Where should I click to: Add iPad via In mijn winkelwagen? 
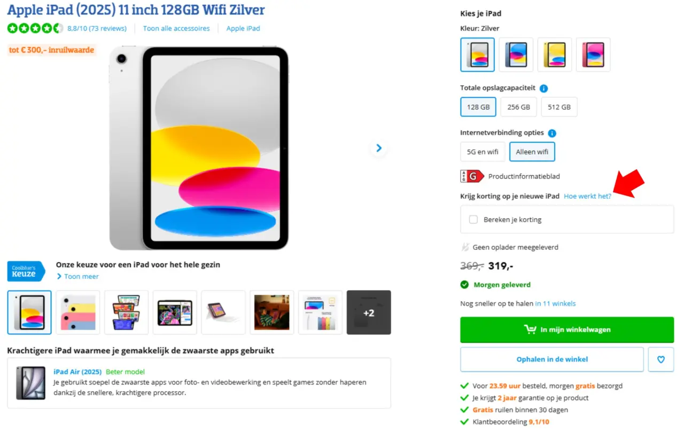[567, 330]
